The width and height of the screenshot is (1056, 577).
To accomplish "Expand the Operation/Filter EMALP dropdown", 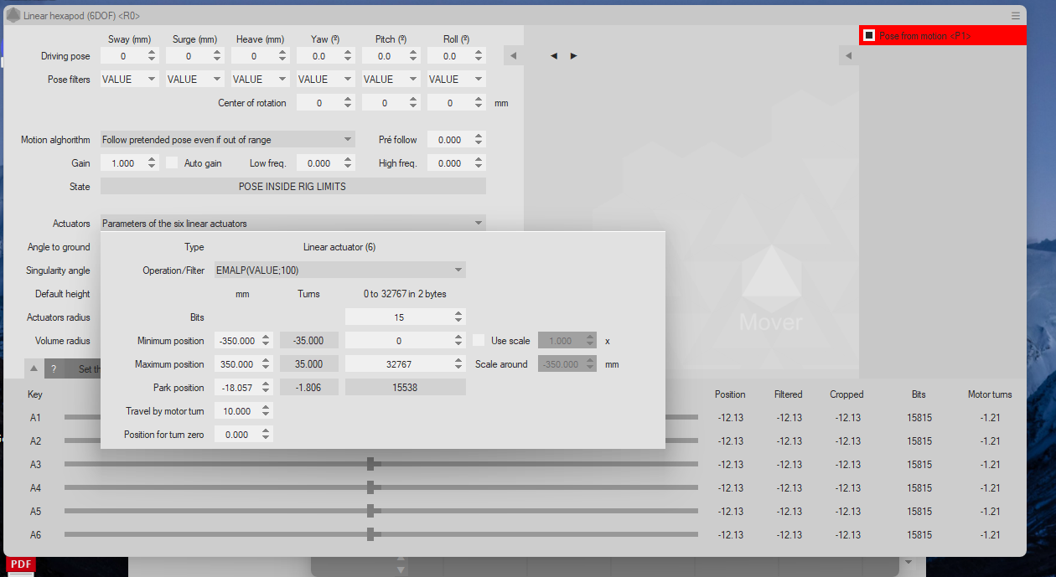I will tap(339, 270).
